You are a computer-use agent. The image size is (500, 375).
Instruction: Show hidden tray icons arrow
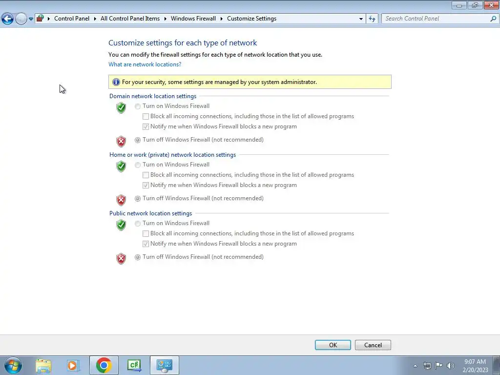pos(415,366)
